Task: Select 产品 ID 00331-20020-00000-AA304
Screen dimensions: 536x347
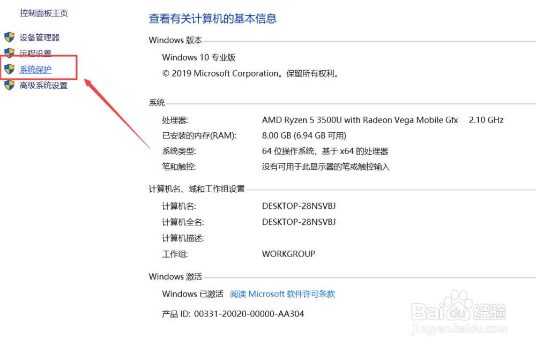Action: [249, 314]
